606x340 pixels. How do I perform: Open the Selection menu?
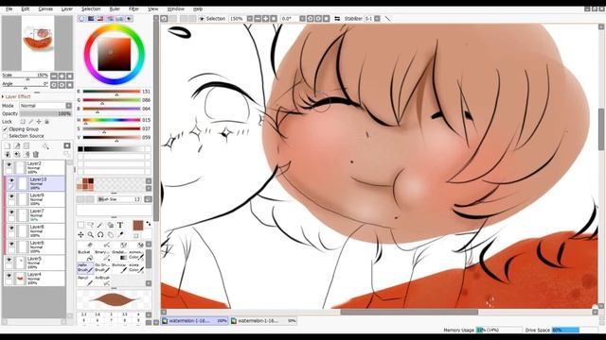(91, 8)
